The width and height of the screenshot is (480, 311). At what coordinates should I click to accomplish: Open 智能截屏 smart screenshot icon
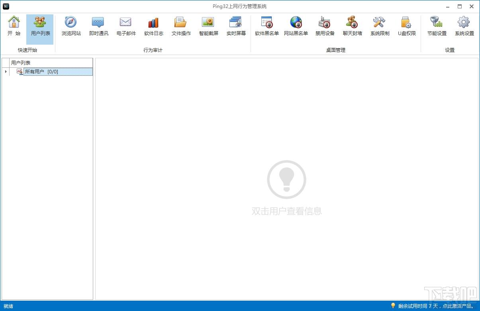[x=208, y=26]
